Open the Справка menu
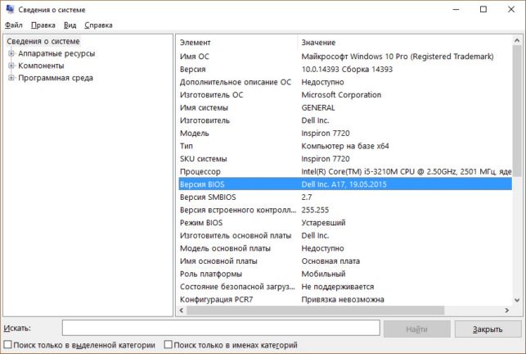Viewport: 526px width, 354px height. click(x=98, y=25)
